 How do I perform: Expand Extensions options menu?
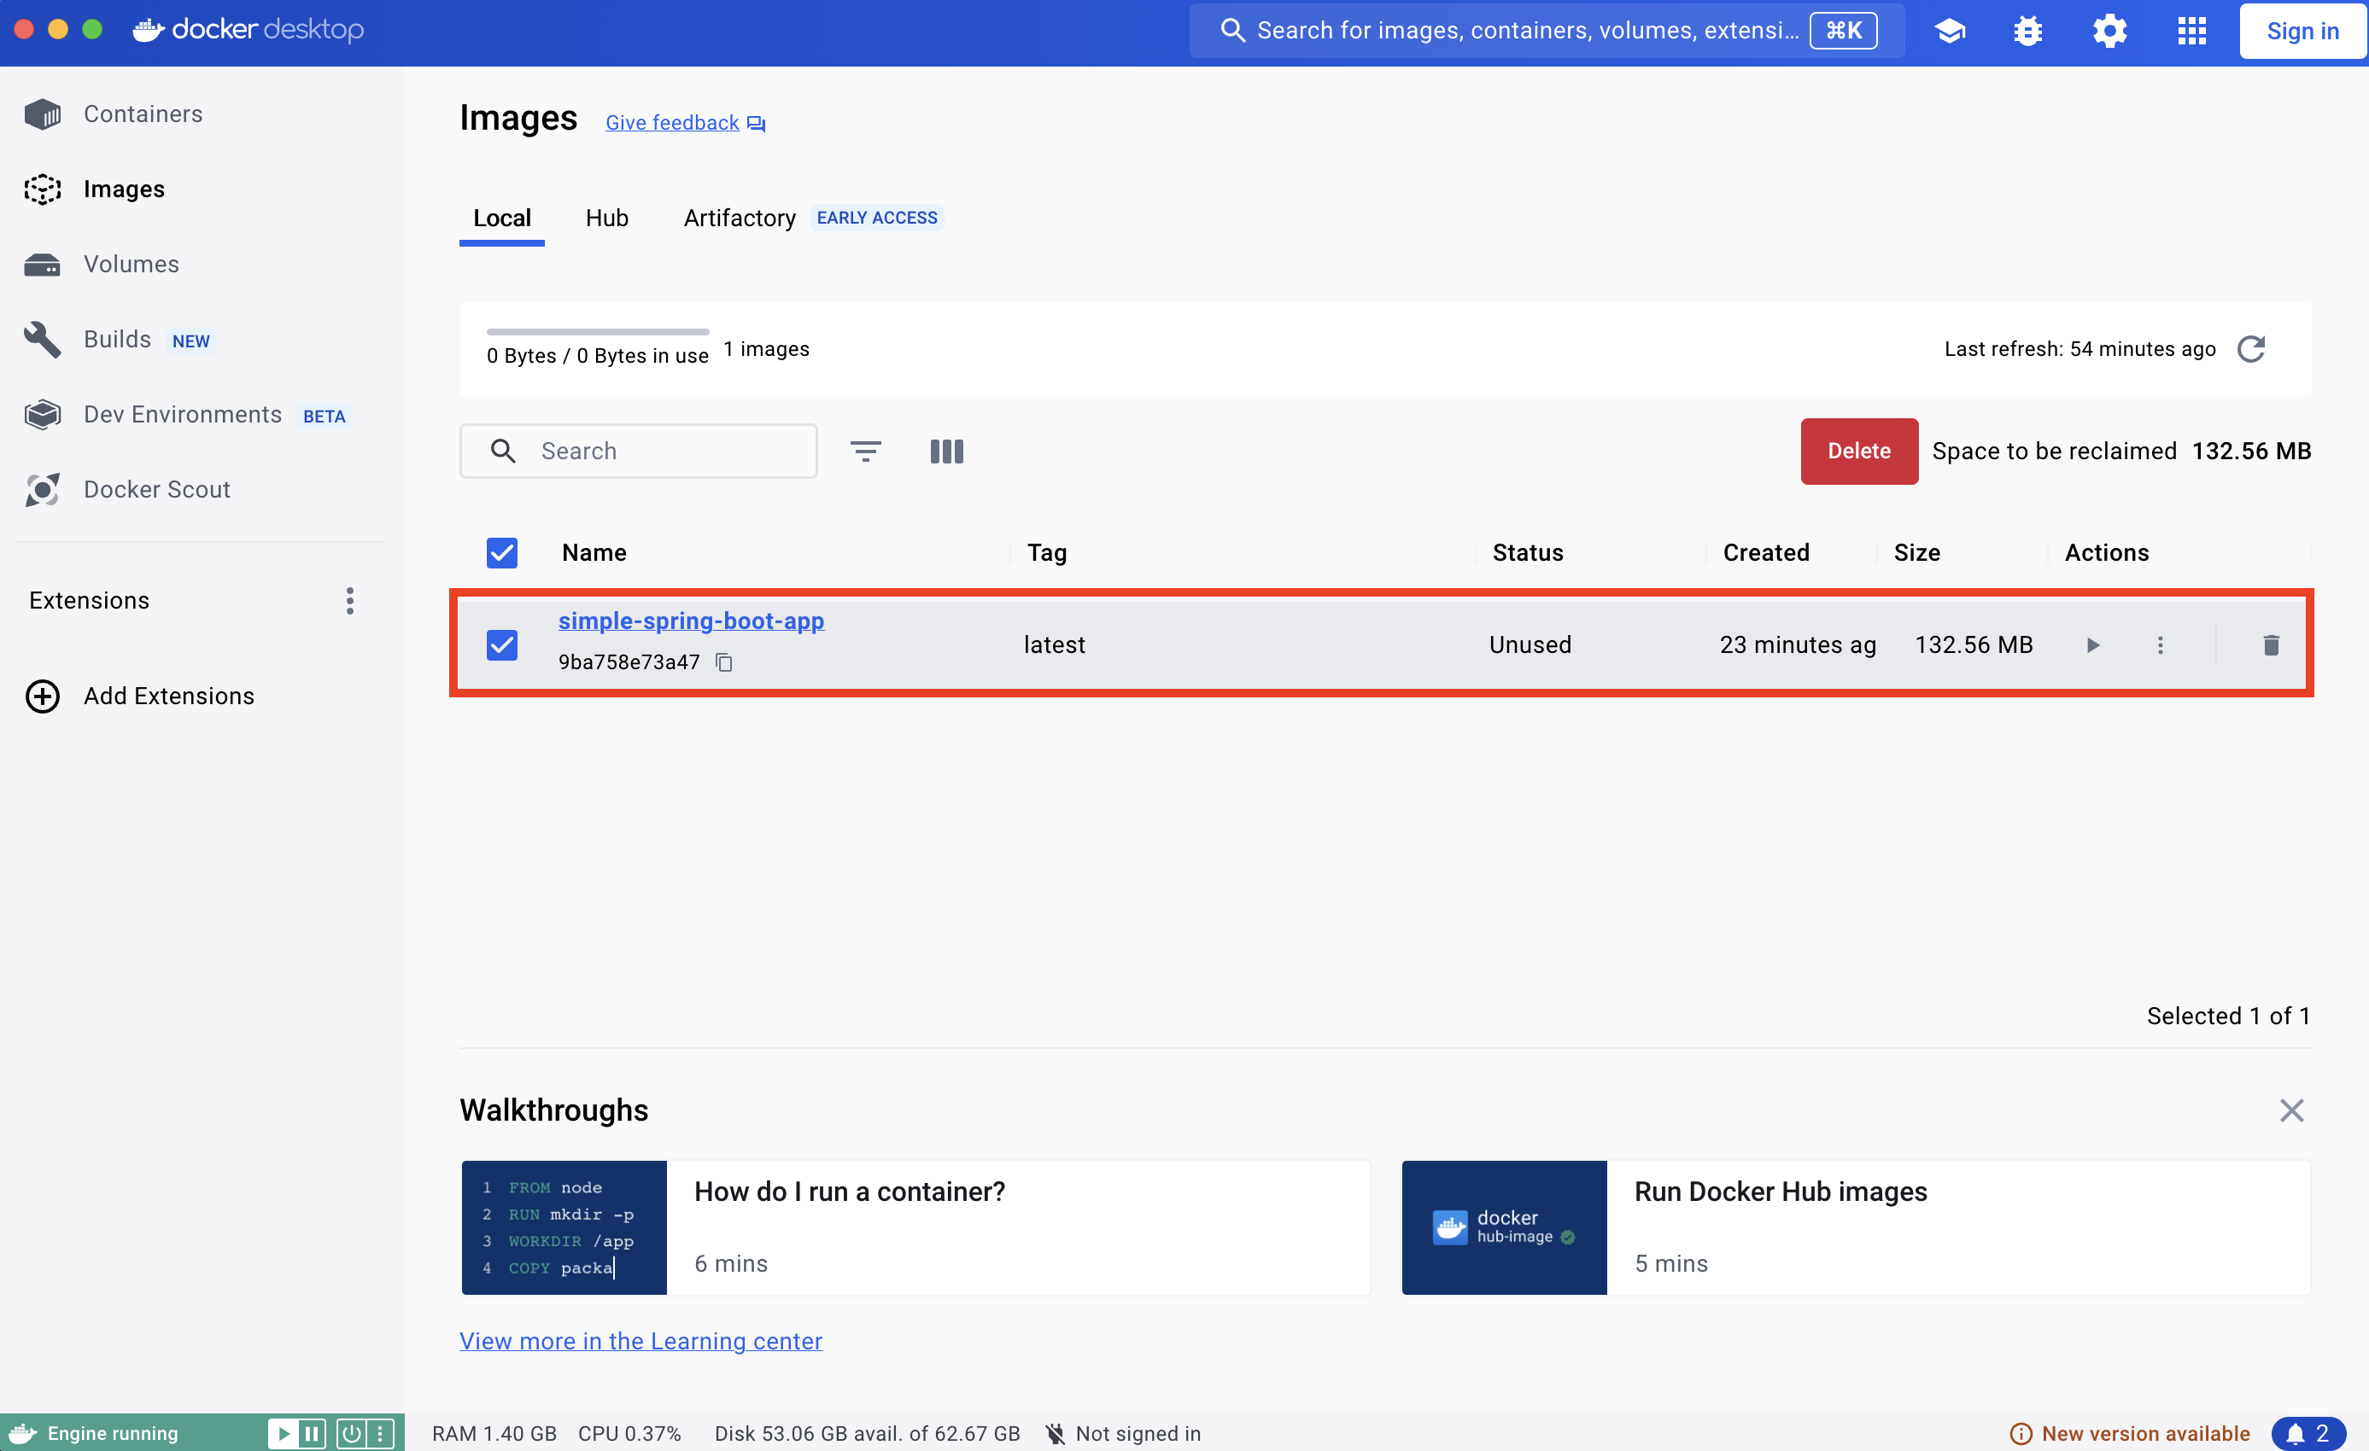pos(350,601)
